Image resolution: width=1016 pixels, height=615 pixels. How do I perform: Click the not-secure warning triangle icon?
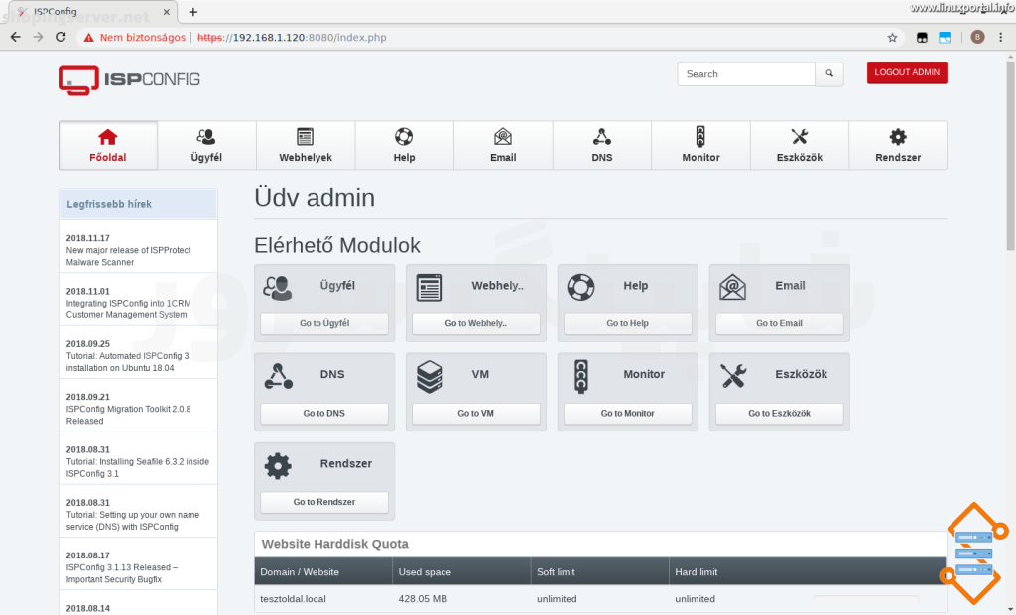[88, 38]
